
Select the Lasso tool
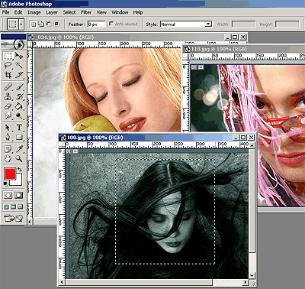(x=8, y=65)
